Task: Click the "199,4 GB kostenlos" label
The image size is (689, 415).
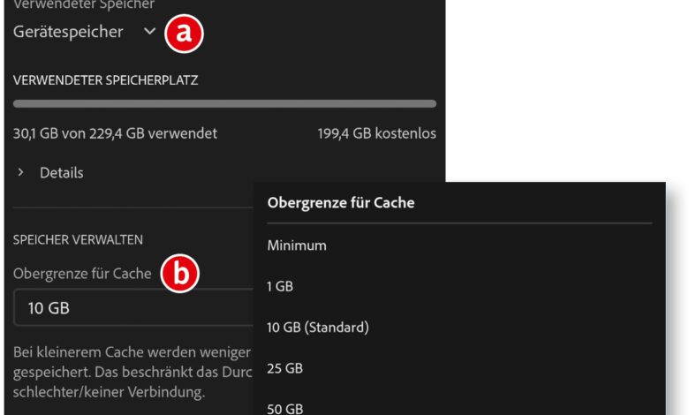Action: 376,134
